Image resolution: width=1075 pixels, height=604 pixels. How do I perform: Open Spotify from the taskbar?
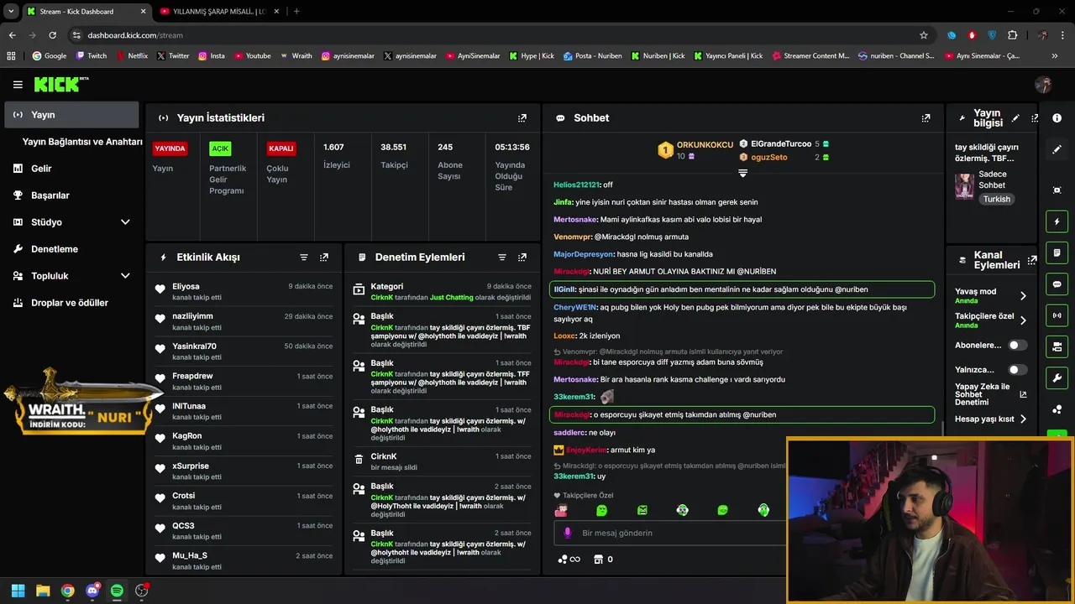tap(117, 591)
